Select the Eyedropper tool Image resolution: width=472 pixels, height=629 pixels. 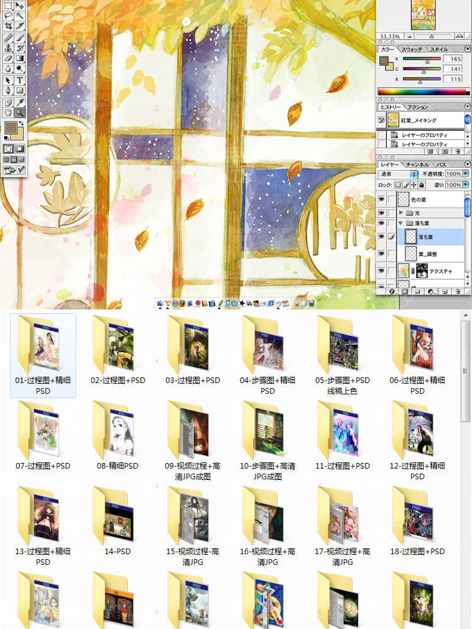tap(20, 103)
